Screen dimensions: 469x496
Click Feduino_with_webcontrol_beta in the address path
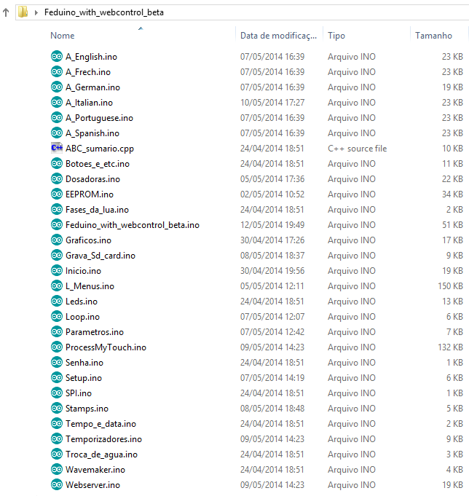click(103, 12)
